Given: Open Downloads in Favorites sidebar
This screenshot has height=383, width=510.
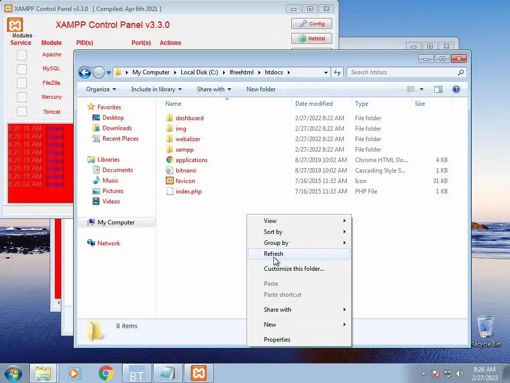Looking at the screenshot, I should [117, 128].
